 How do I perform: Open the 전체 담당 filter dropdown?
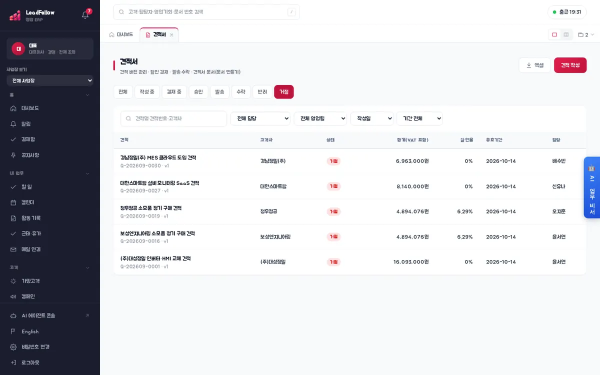tap(260, 118)
